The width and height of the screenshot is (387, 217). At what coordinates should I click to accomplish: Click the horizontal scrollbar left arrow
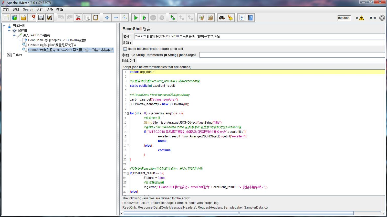point(122,213)
